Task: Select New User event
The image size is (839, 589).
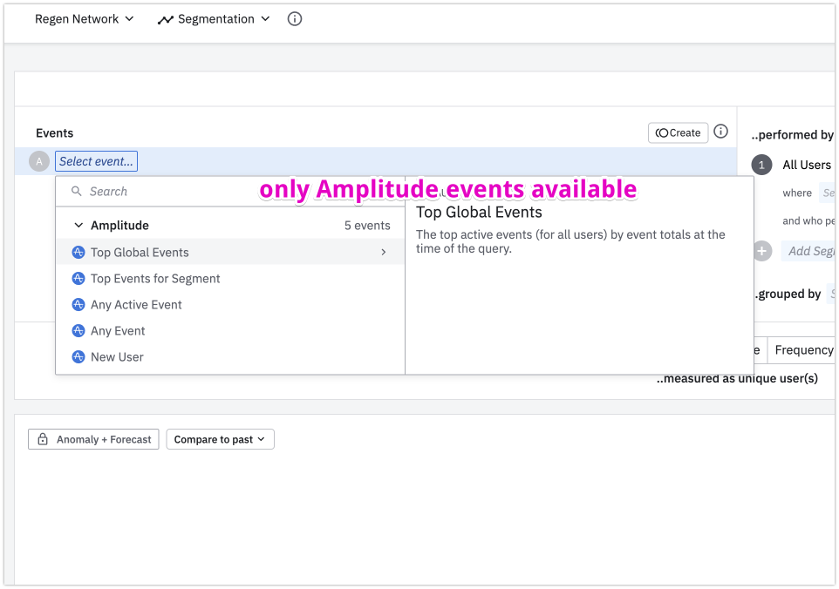Action: [x=230, y=357]
